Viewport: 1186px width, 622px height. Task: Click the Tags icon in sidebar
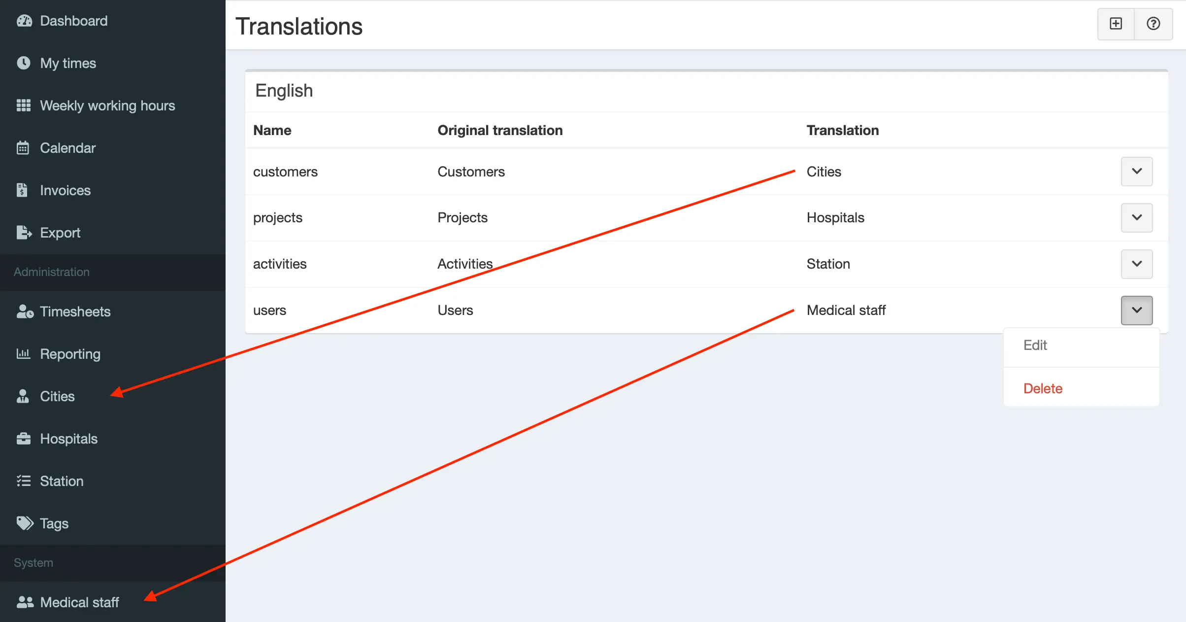pos(25,523)
